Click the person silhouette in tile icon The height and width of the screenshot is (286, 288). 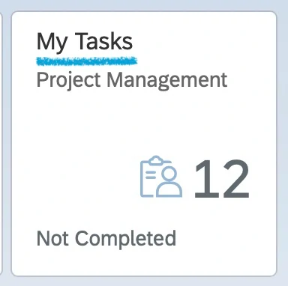coord(169,182)
